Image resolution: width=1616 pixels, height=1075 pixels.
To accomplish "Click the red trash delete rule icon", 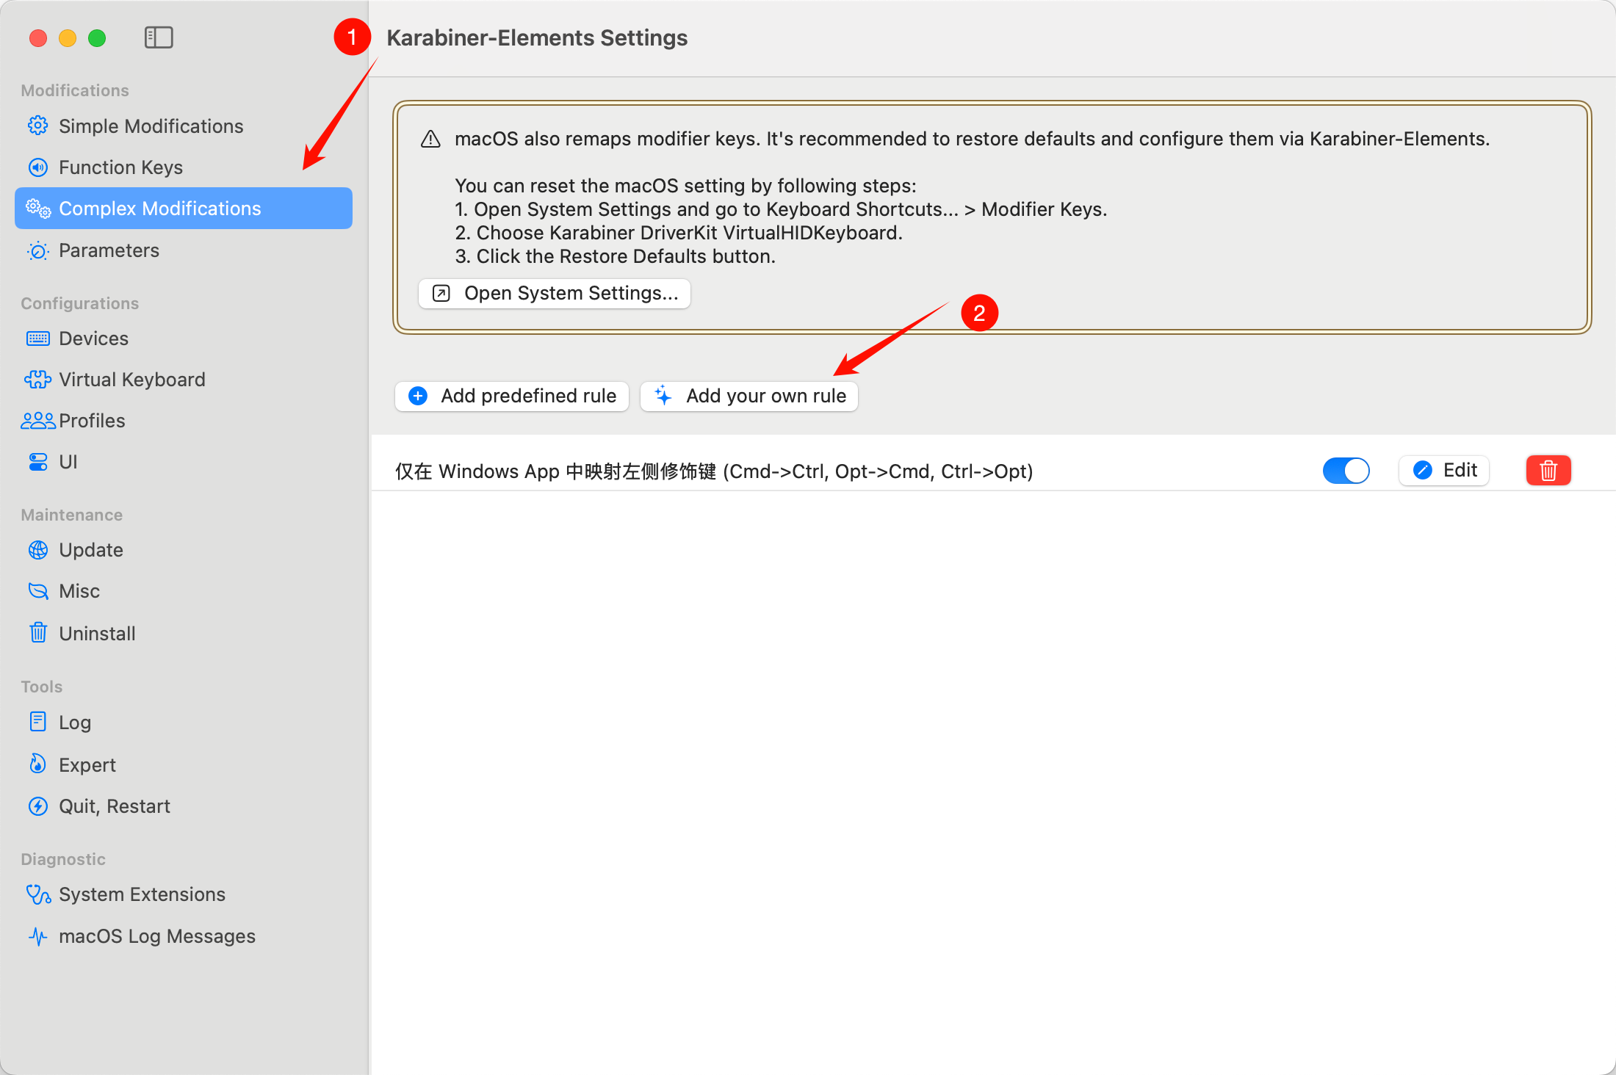I will pos(1548,471).
